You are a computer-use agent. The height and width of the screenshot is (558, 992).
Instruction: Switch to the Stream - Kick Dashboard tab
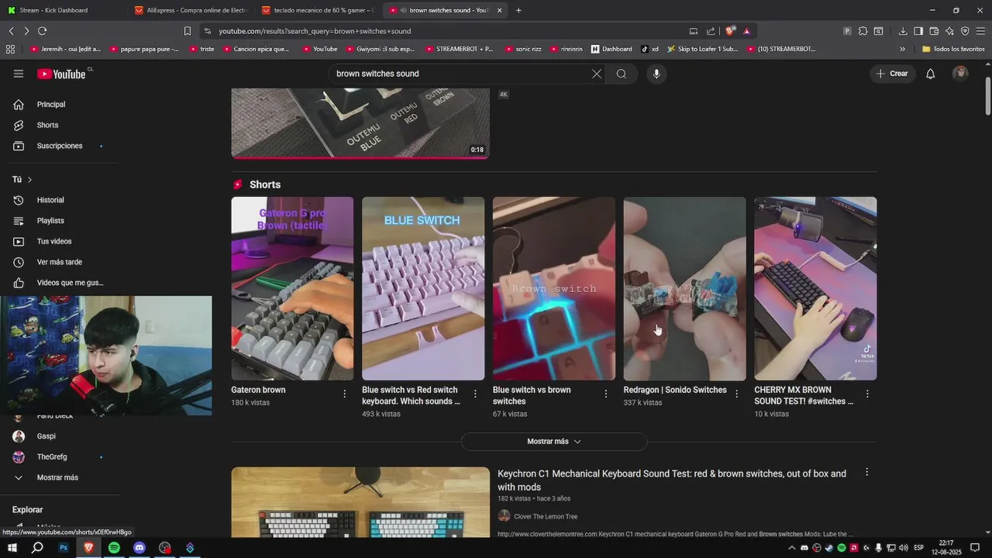[62, 10]
